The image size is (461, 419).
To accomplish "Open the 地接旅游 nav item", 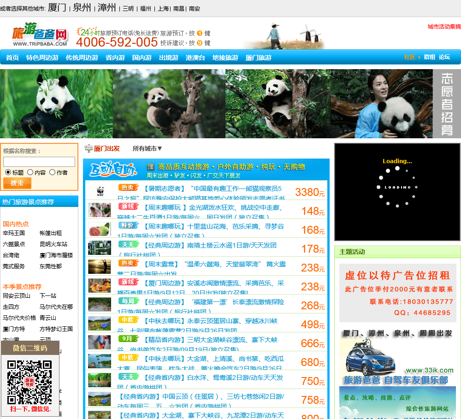I will pos(225,57).
